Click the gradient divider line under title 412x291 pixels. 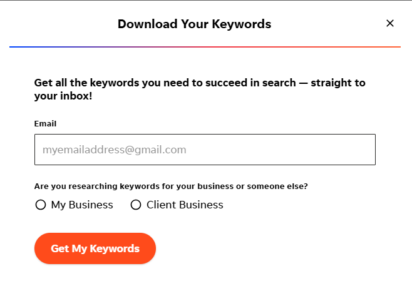[205, 47]
